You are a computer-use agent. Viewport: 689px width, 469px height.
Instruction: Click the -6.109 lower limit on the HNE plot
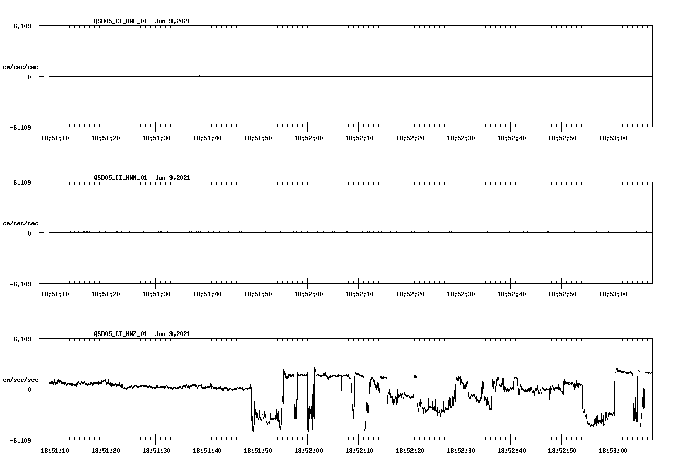[21, 127]
